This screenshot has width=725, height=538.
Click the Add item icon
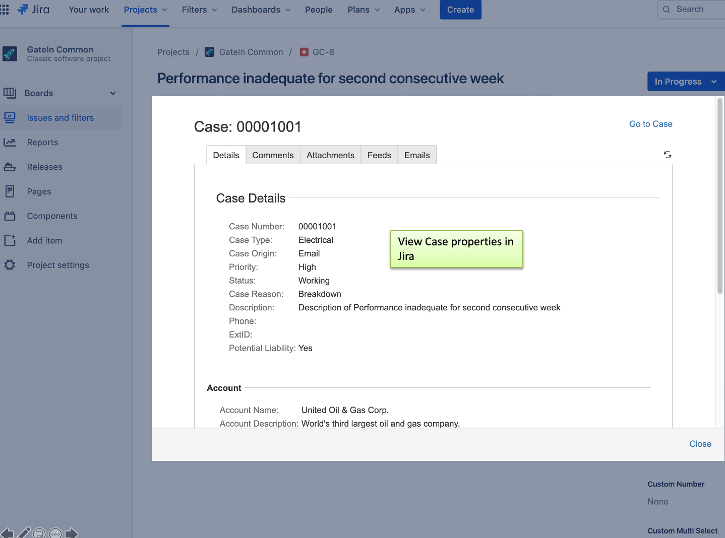[x=10, y=240]
